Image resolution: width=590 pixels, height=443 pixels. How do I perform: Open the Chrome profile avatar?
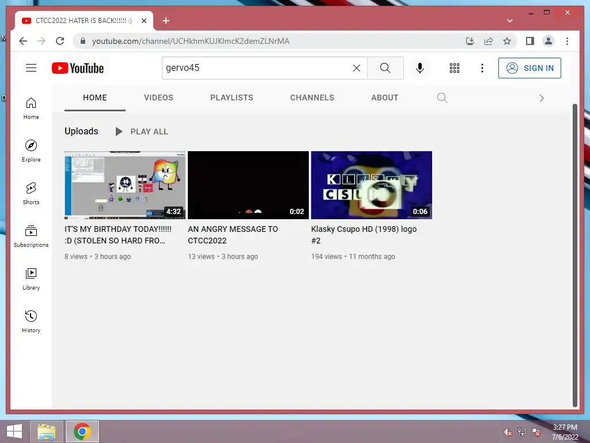[x=549, y=41]
